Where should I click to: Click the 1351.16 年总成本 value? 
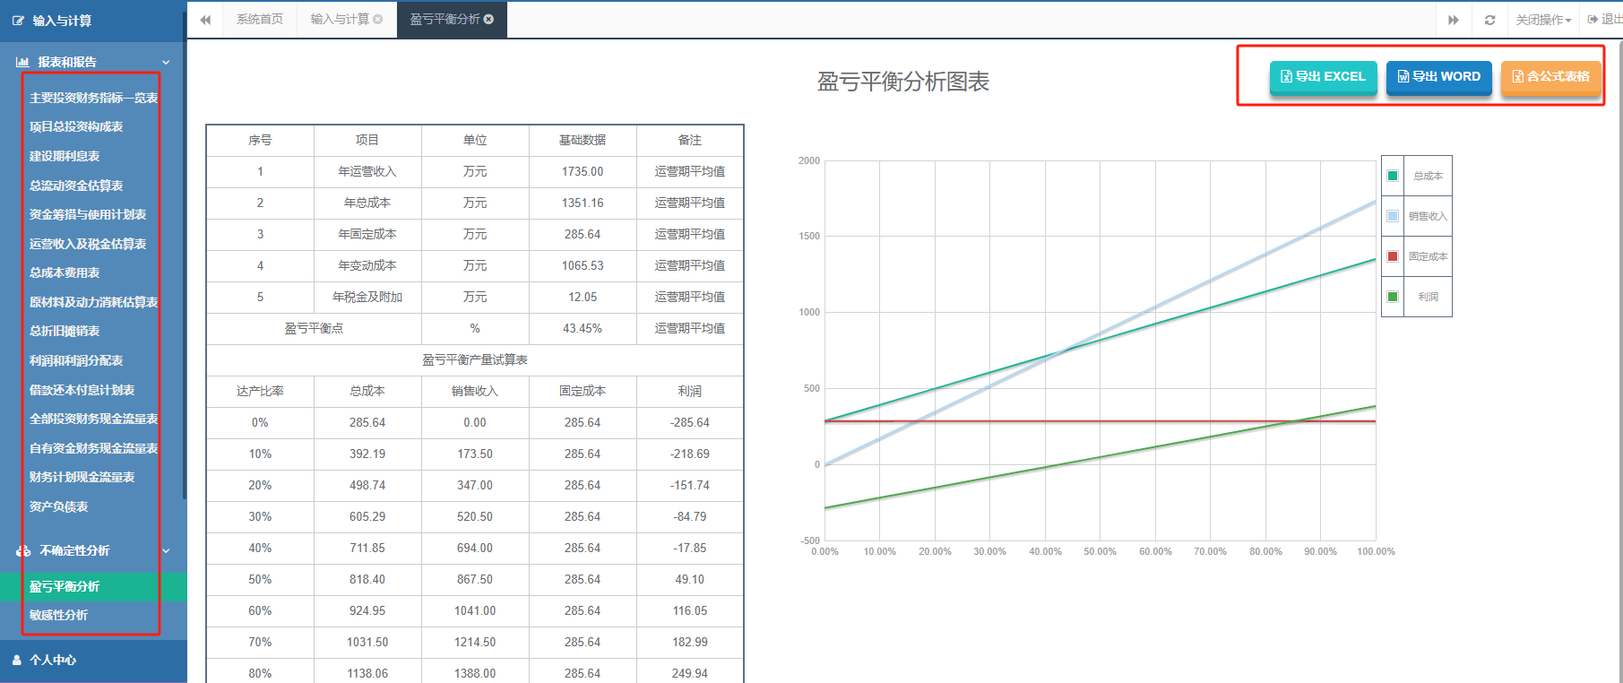(x=583, y=203)
